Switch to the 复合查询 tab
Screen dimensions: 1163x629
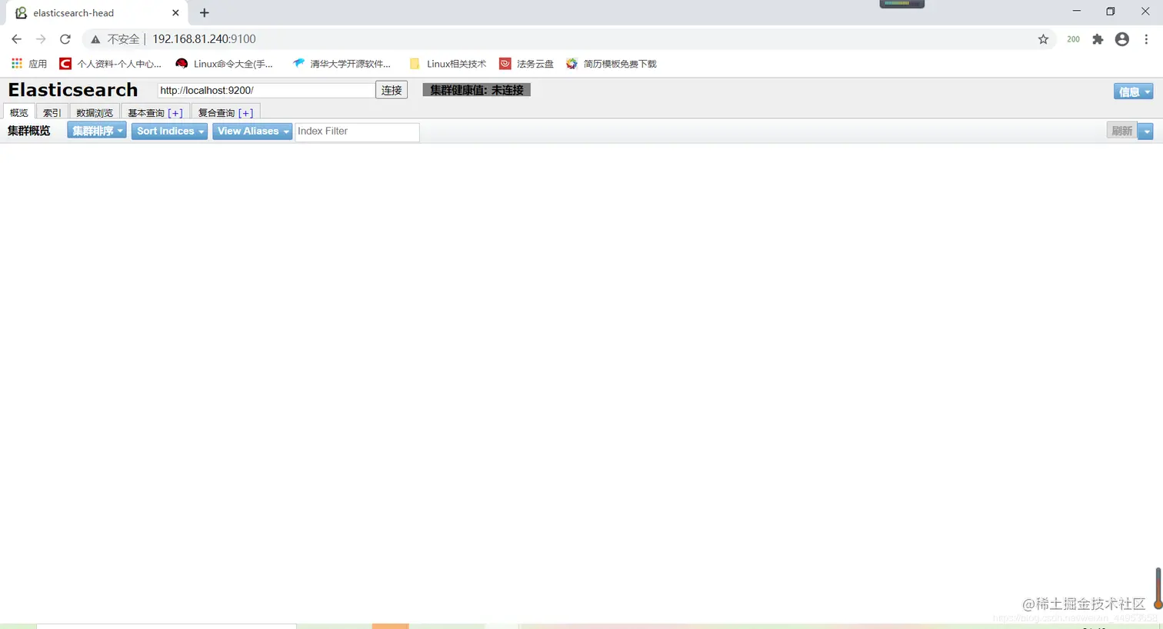[216, 112]
